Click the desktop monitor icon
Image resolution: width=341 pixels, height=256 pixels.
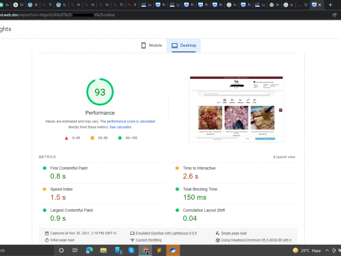[175, 45]
